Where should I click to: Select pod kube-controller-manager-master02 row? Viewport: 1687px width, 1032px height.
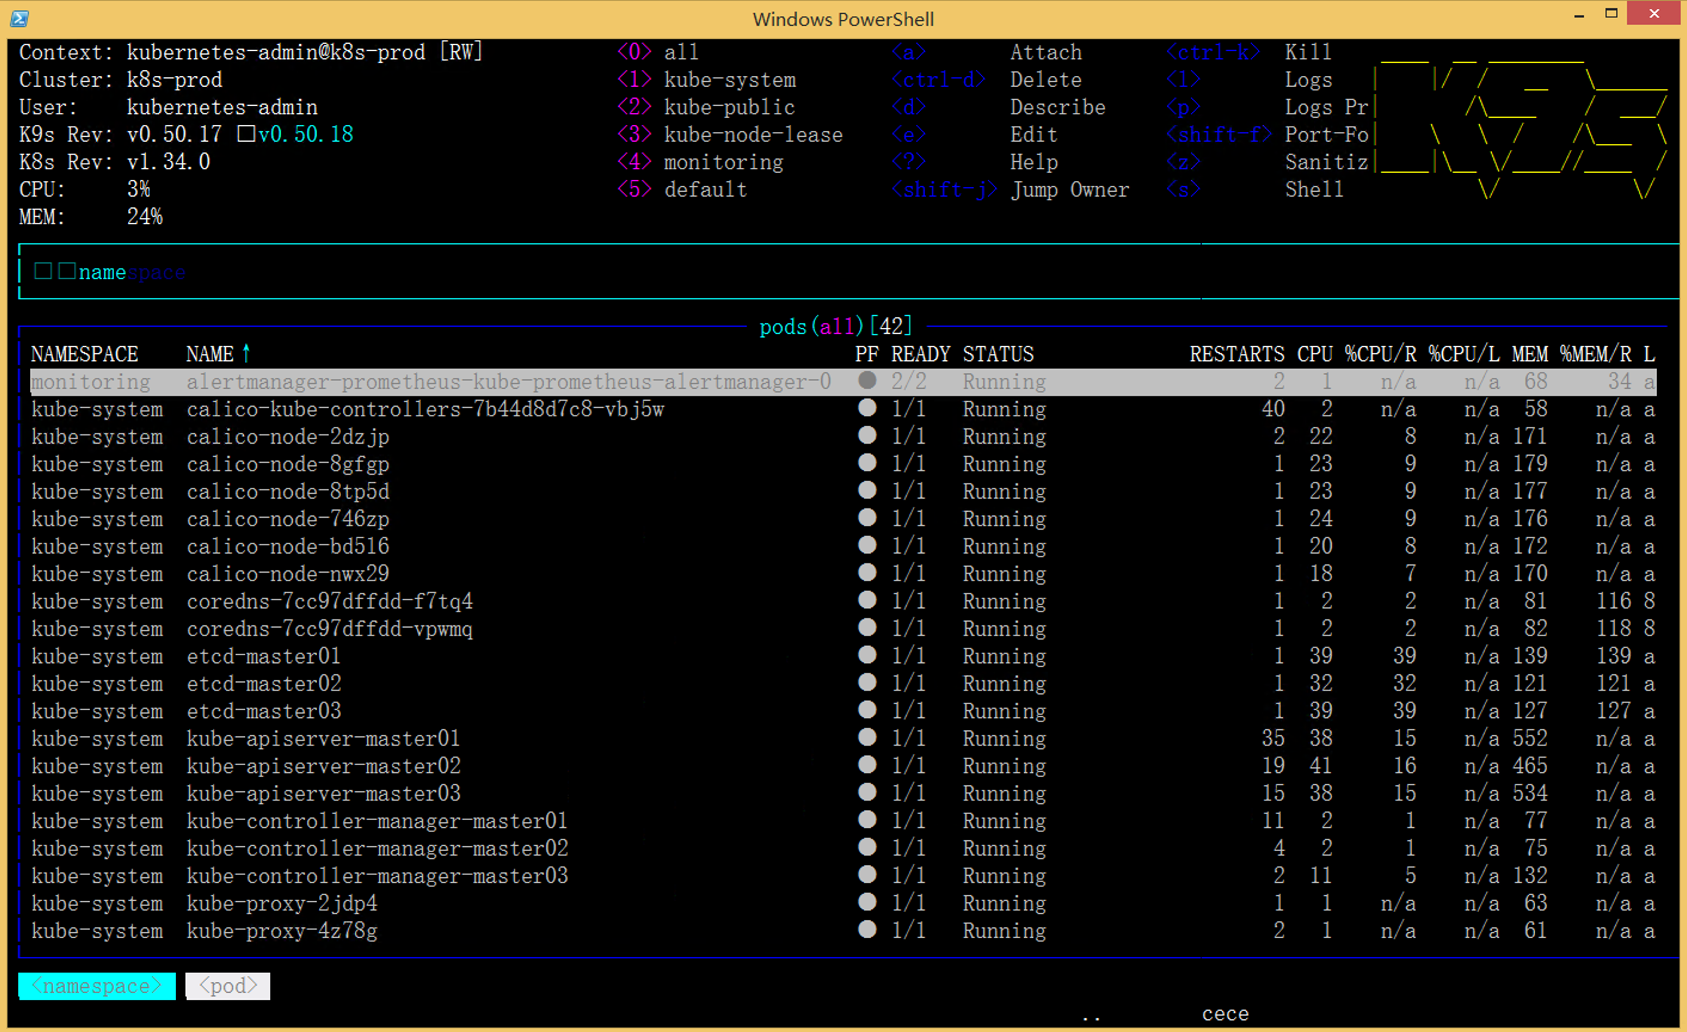843,848
